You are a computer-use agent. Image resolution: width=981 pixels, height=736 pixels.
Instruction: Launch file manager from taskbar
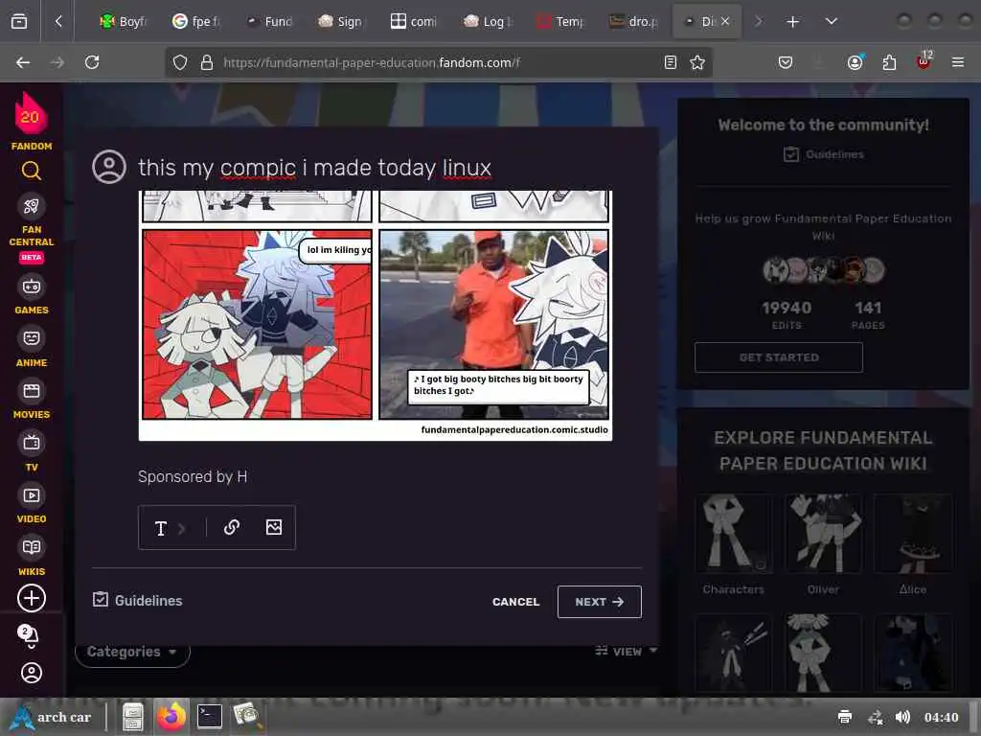click(x=132, y=717)
